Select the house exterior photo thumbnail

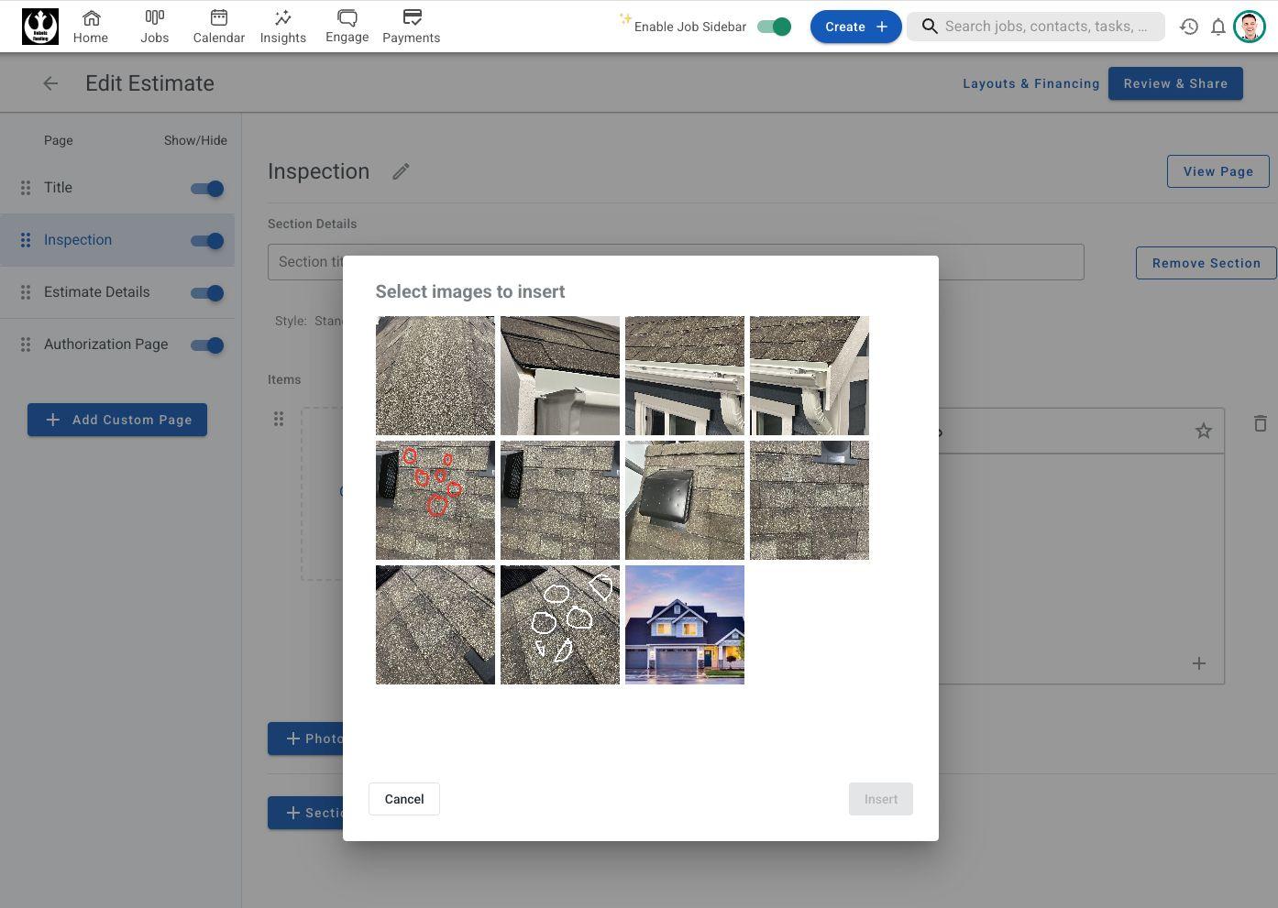point(684,625)
